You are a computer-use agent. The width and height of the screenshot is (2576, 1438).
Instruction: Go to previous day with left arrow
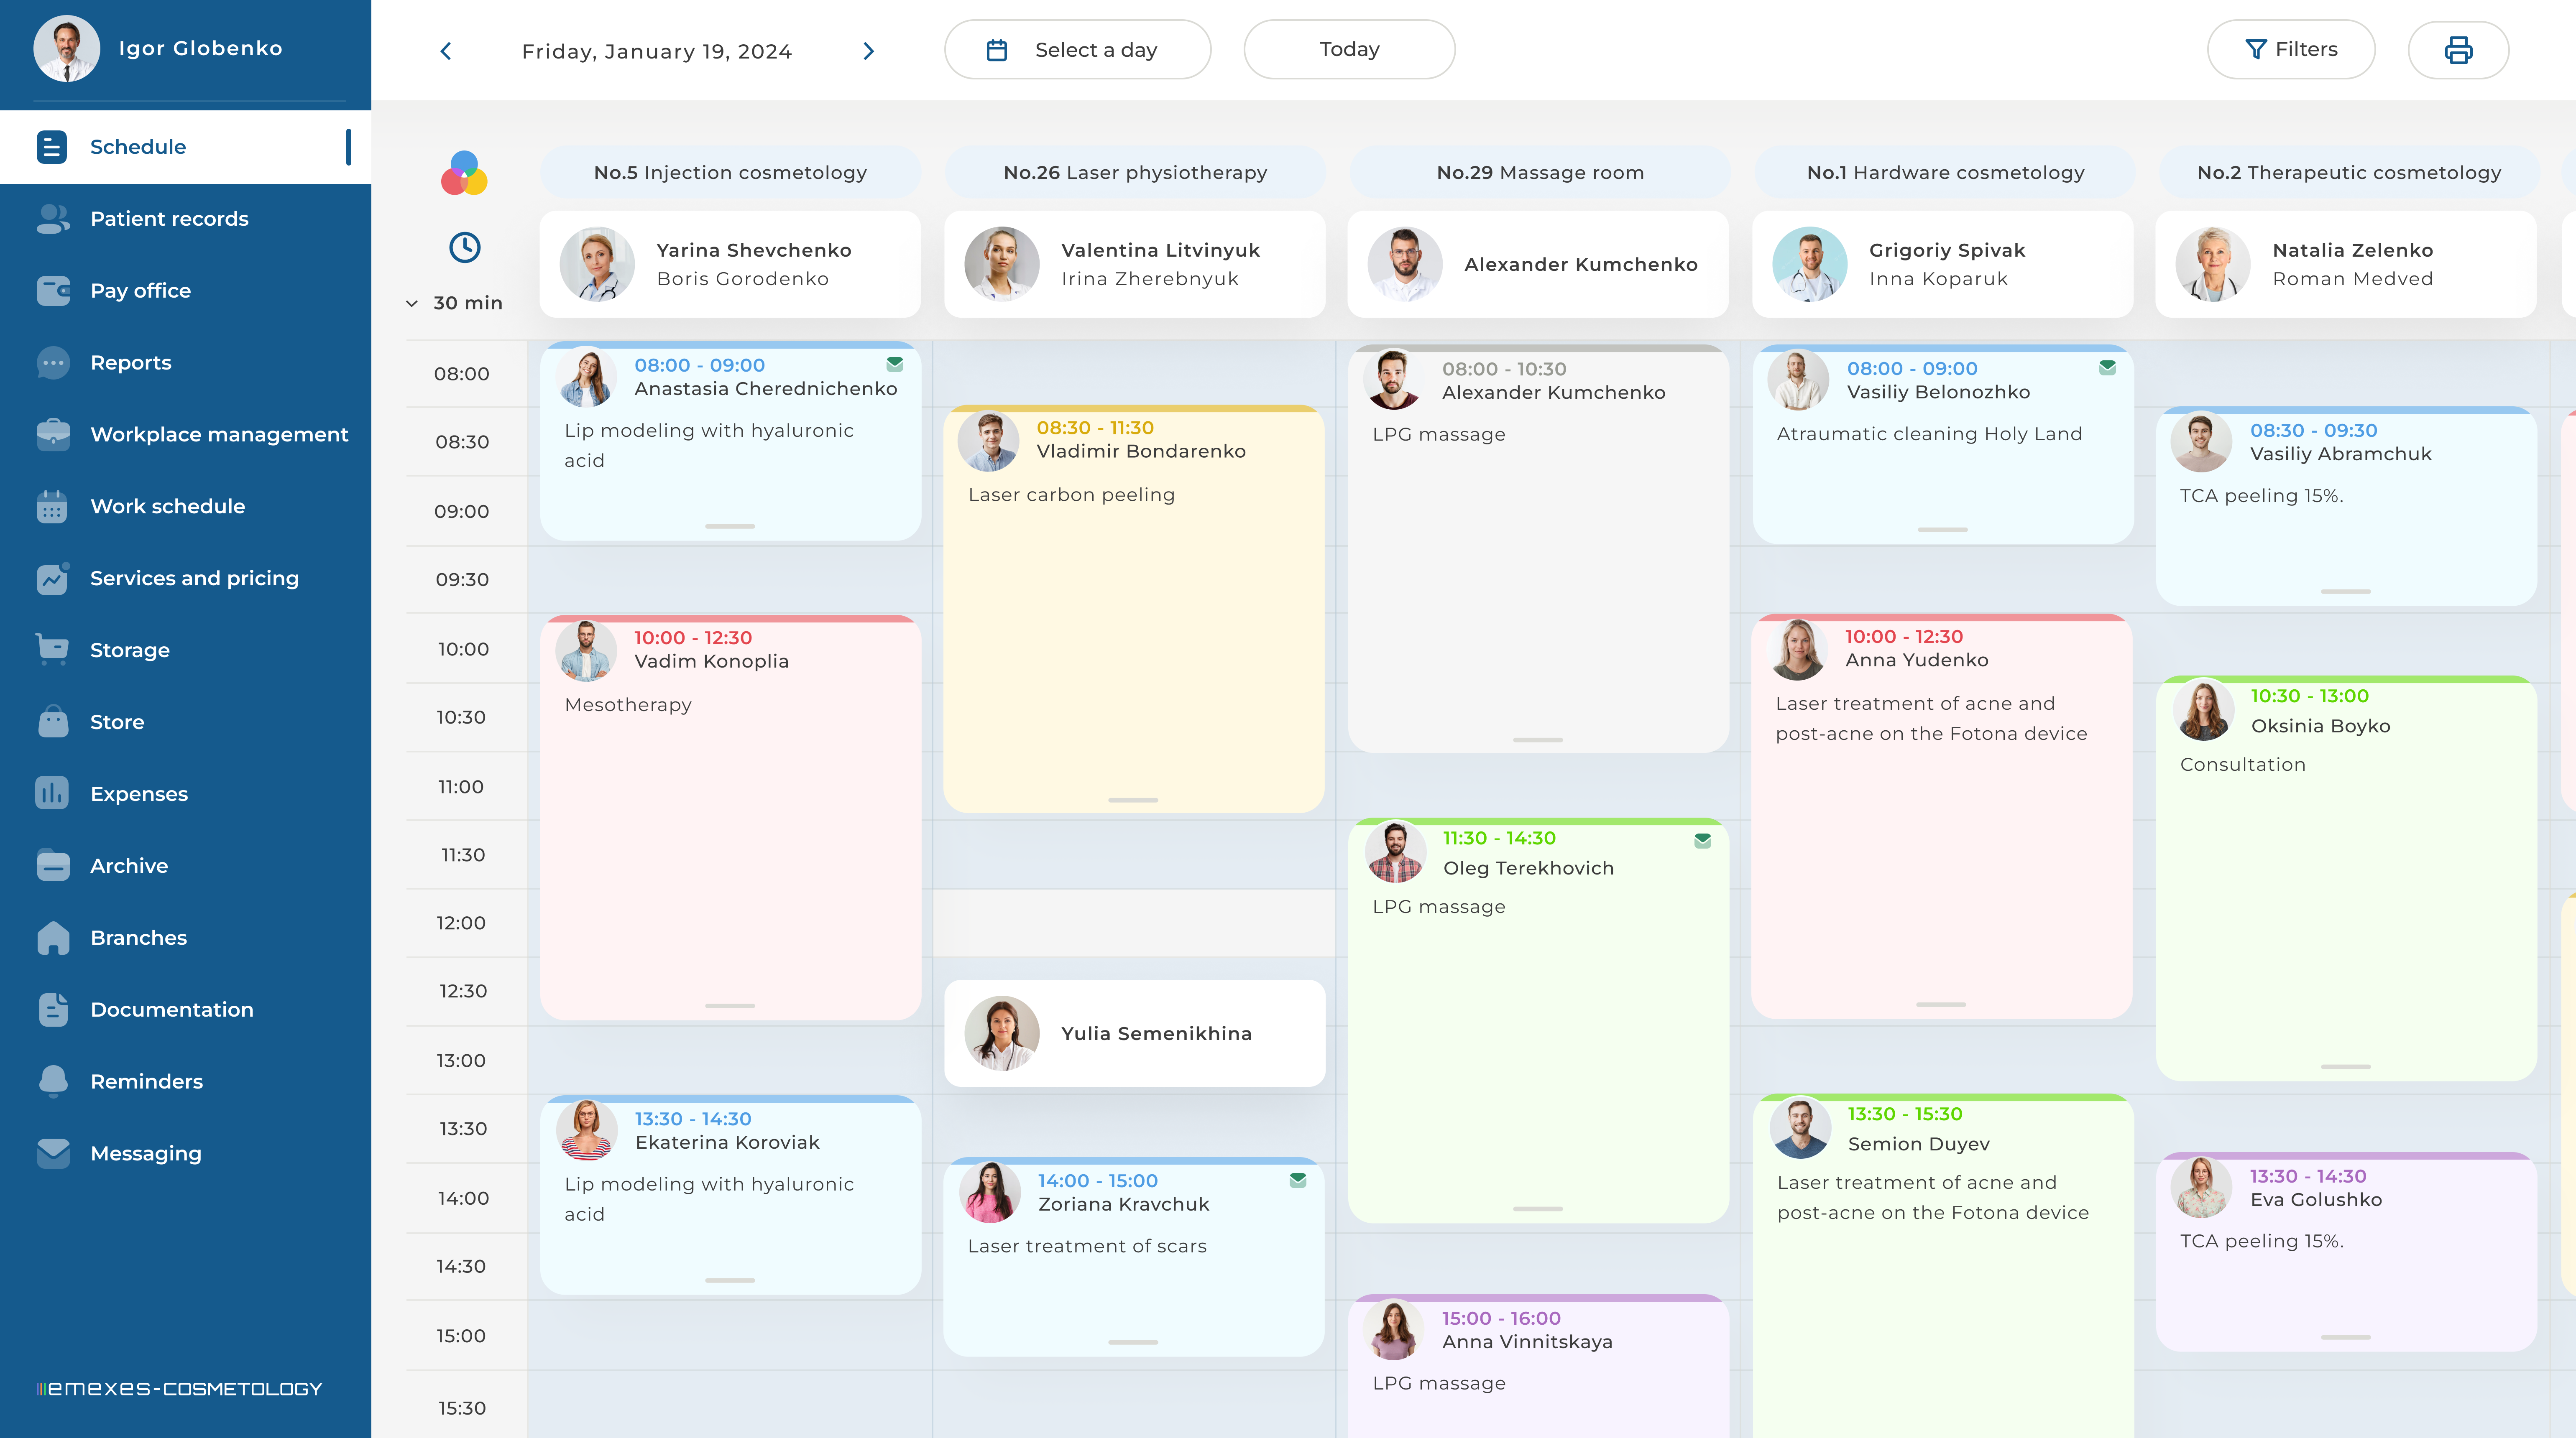pyautogui.click(x=446, y=51)
